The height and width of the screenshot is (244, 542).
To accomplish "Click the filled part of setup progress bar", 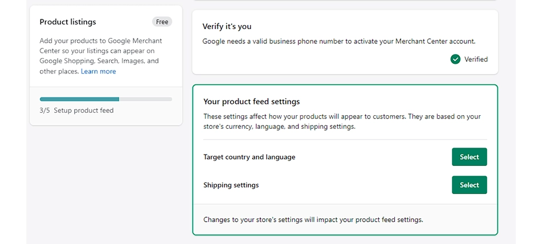I will [x=79, y=99].
